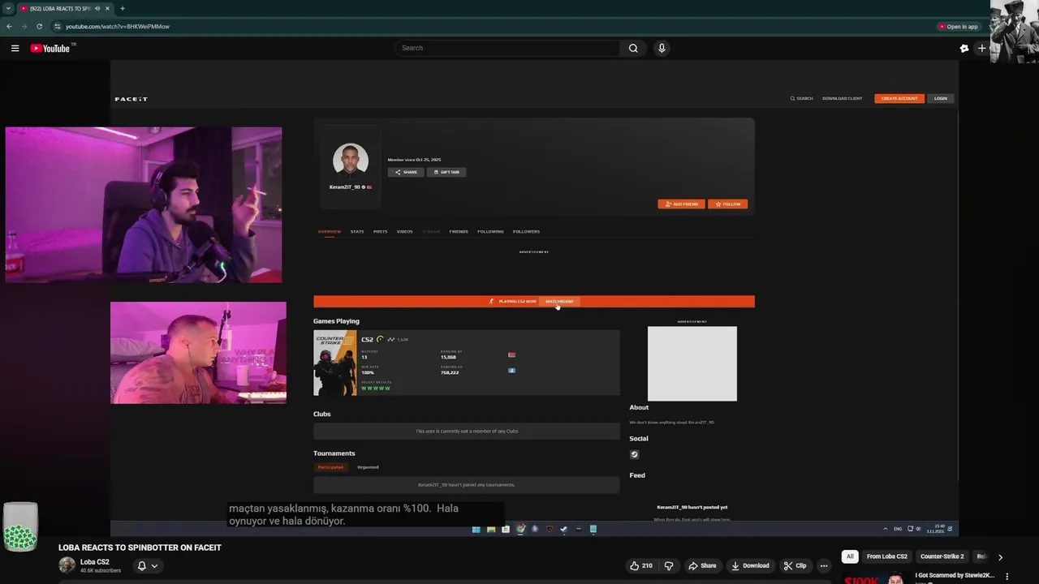Image resolution: width=1039 pixels, height=584 pixels.
Task: Select the Counter-Strike 2 chip
Action: pyautogui.click(x=942, y=556)
